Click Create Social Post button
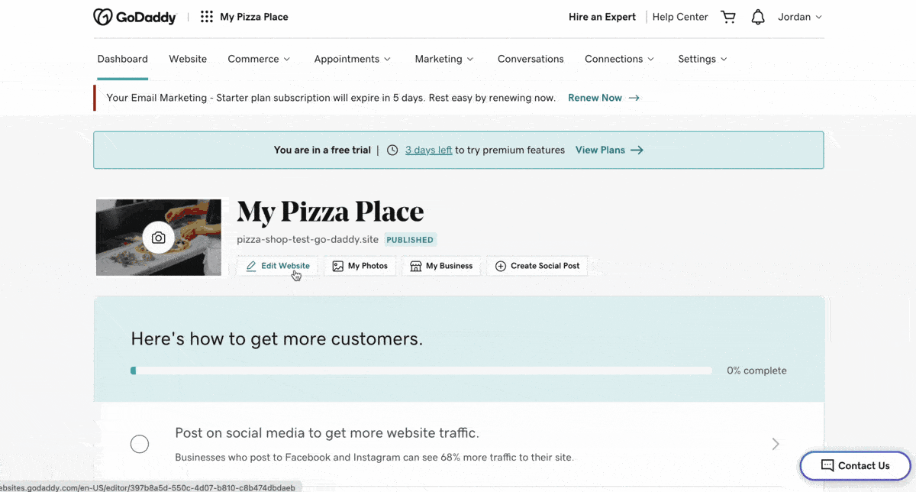The height and width of the screenshot is (492, 916). point(537,266)
